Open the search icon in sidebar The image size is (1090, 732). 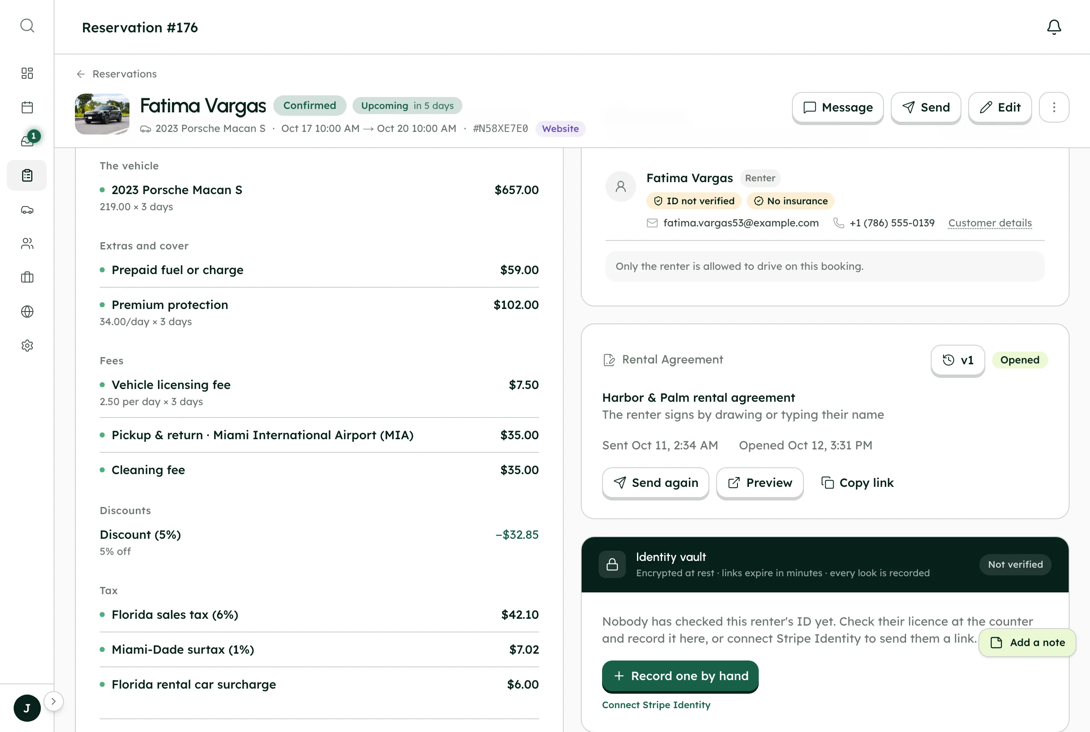click(x=27, y=26)
